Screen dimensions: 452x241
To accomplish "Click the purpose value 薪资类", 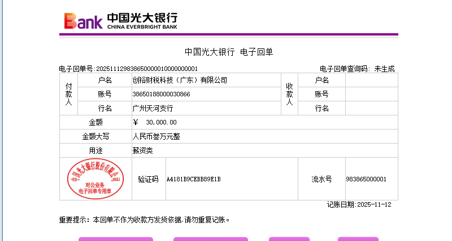I will [x=142, y=150].
